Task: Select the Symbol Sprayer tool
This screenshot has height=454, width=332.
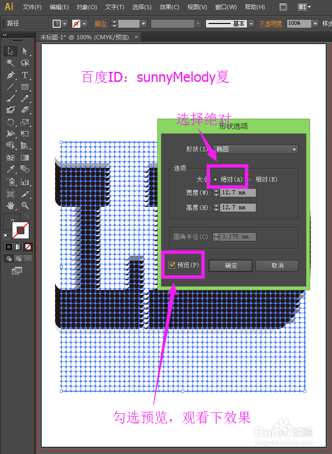Action: tap(11, 182)
